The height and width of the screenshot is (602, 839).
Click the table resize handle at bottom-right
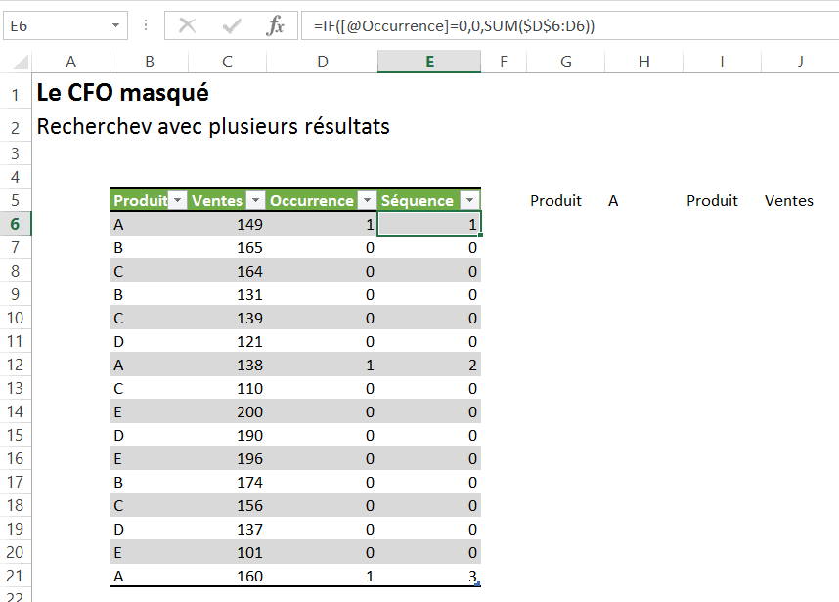click(x=477, y=583)
